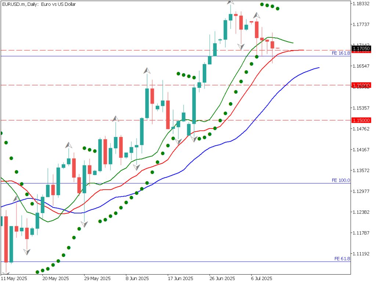
Task: Click the gray down-arrow signal near the chart peak
Action: [241, 47]
